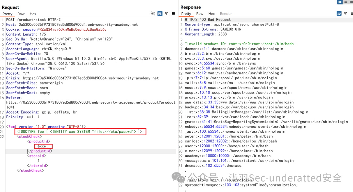The image size is (353, 192).
Task: Click the opening productId XML tag
Action: pos(39,141)
